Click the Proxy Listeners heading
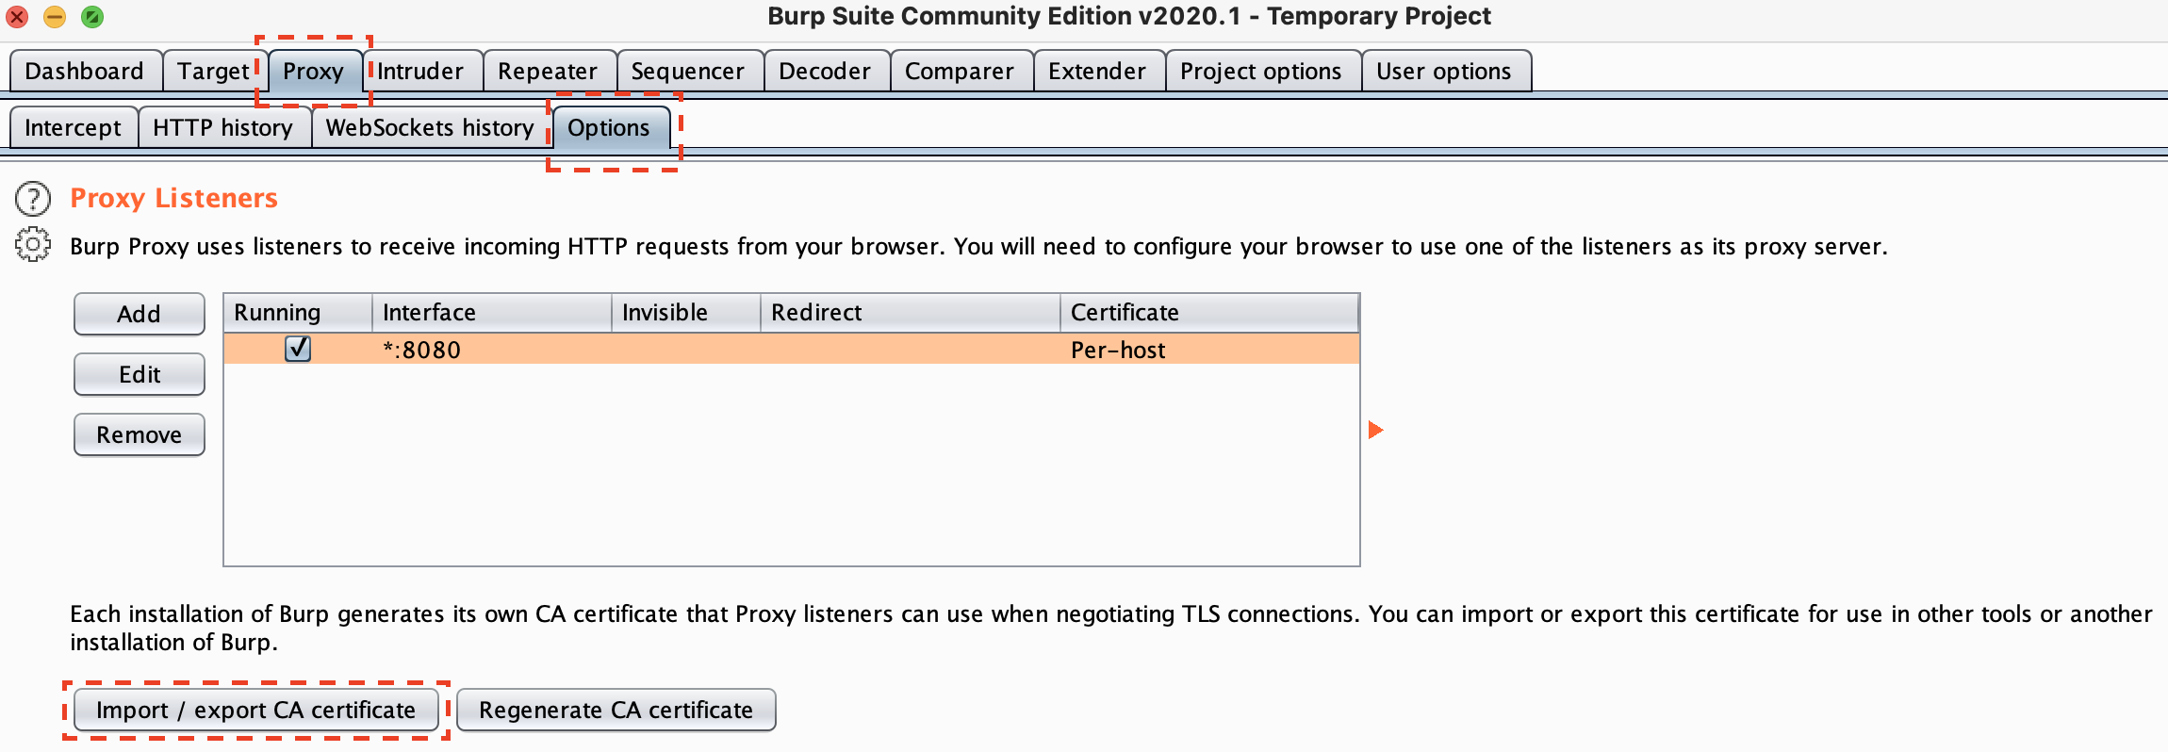Image resolution: width=2168 pixels, height=752 pixels. (x=174, y=198)
